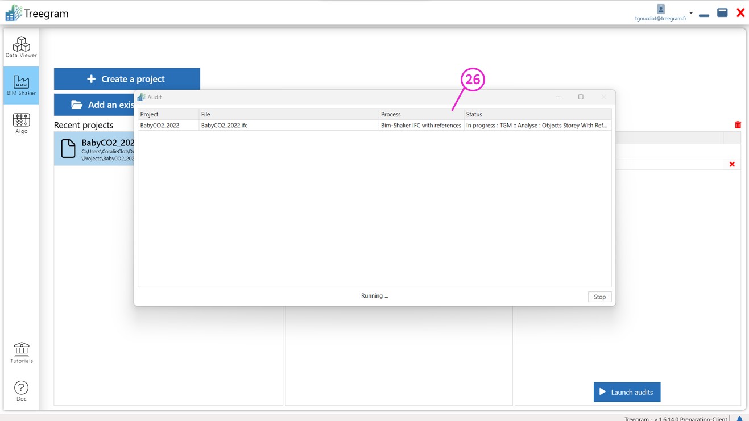
Task: Expand the user account dropdown arrow
Action: 690,13
